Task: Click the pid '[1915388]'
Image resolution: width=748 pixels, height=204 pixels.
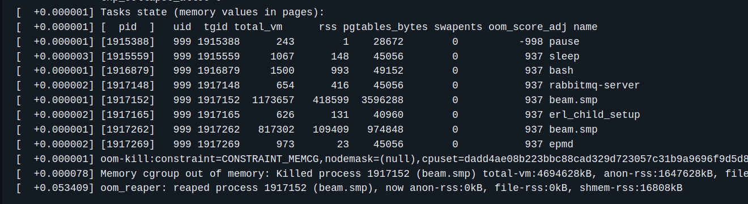Action: (x=127, y=41)
